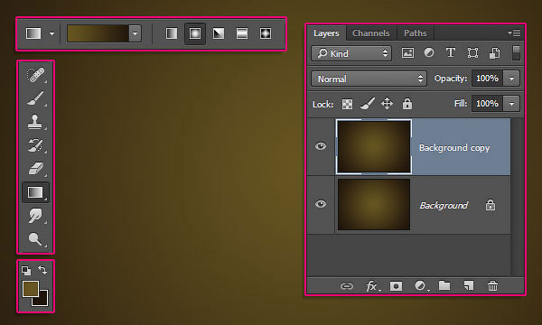This screenshot has width=542, height=325.
Task: Lock transparent pixels
Action: pyautogui.click(x=347, y=104)
